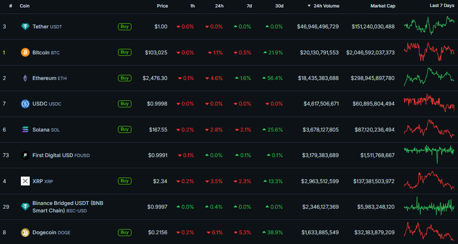This screenshot has width=458, height=244.
Task: Open Tether 7-day sparkline chart
Action: (x=429, y=26)
